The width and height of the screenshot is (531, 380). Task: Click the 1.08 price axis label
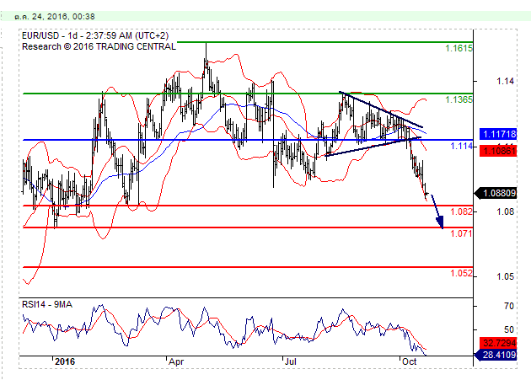(x=505, y=211)
